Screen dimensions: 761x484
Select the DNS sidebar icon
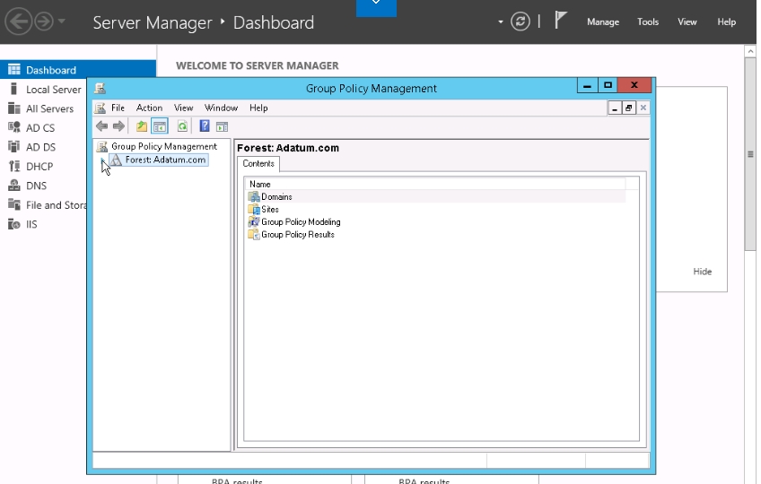click(14, 186)
